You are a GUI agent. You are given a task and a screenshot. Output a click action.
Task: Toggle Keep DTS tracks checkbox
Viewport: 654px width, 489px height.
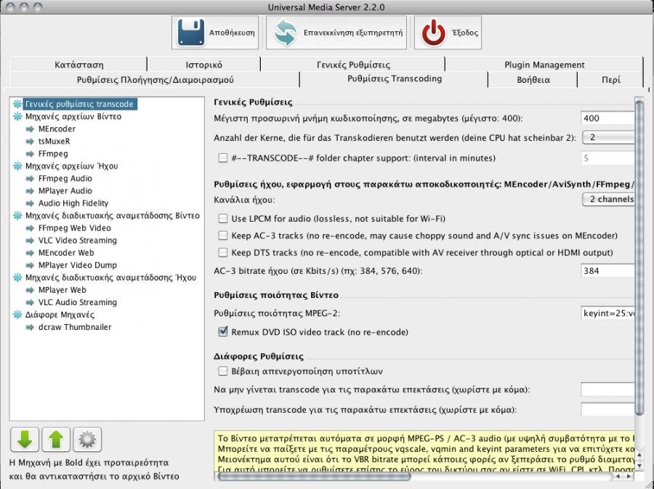223,253
